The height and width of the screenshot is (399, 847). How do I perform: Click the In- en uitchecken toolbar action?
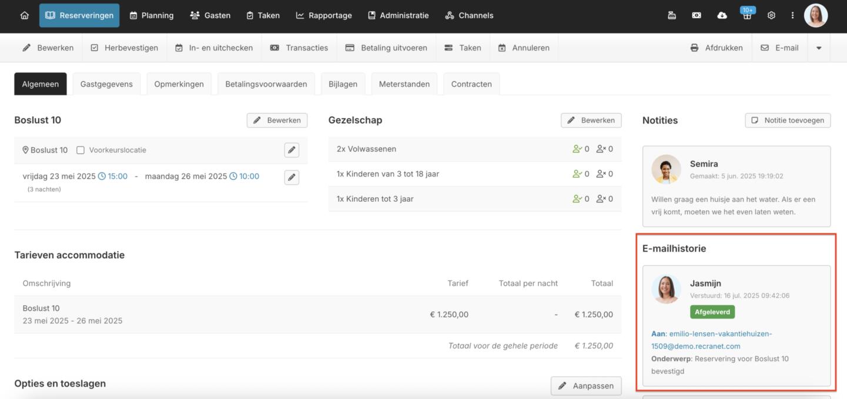click(214, 48)
